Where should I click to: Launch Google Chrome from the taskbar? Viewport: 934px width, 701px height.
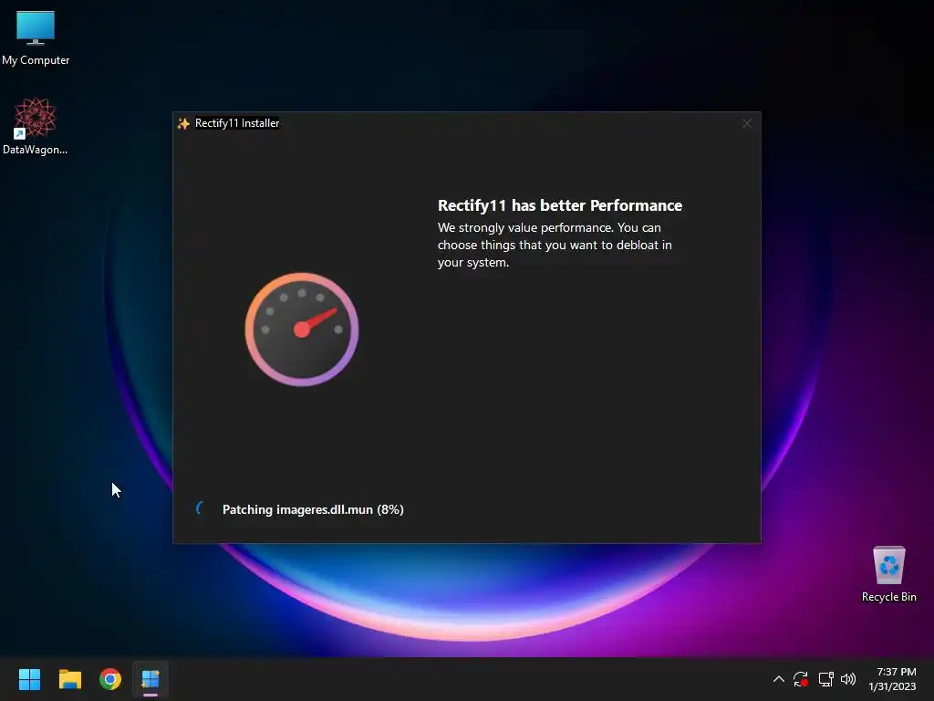110,679
